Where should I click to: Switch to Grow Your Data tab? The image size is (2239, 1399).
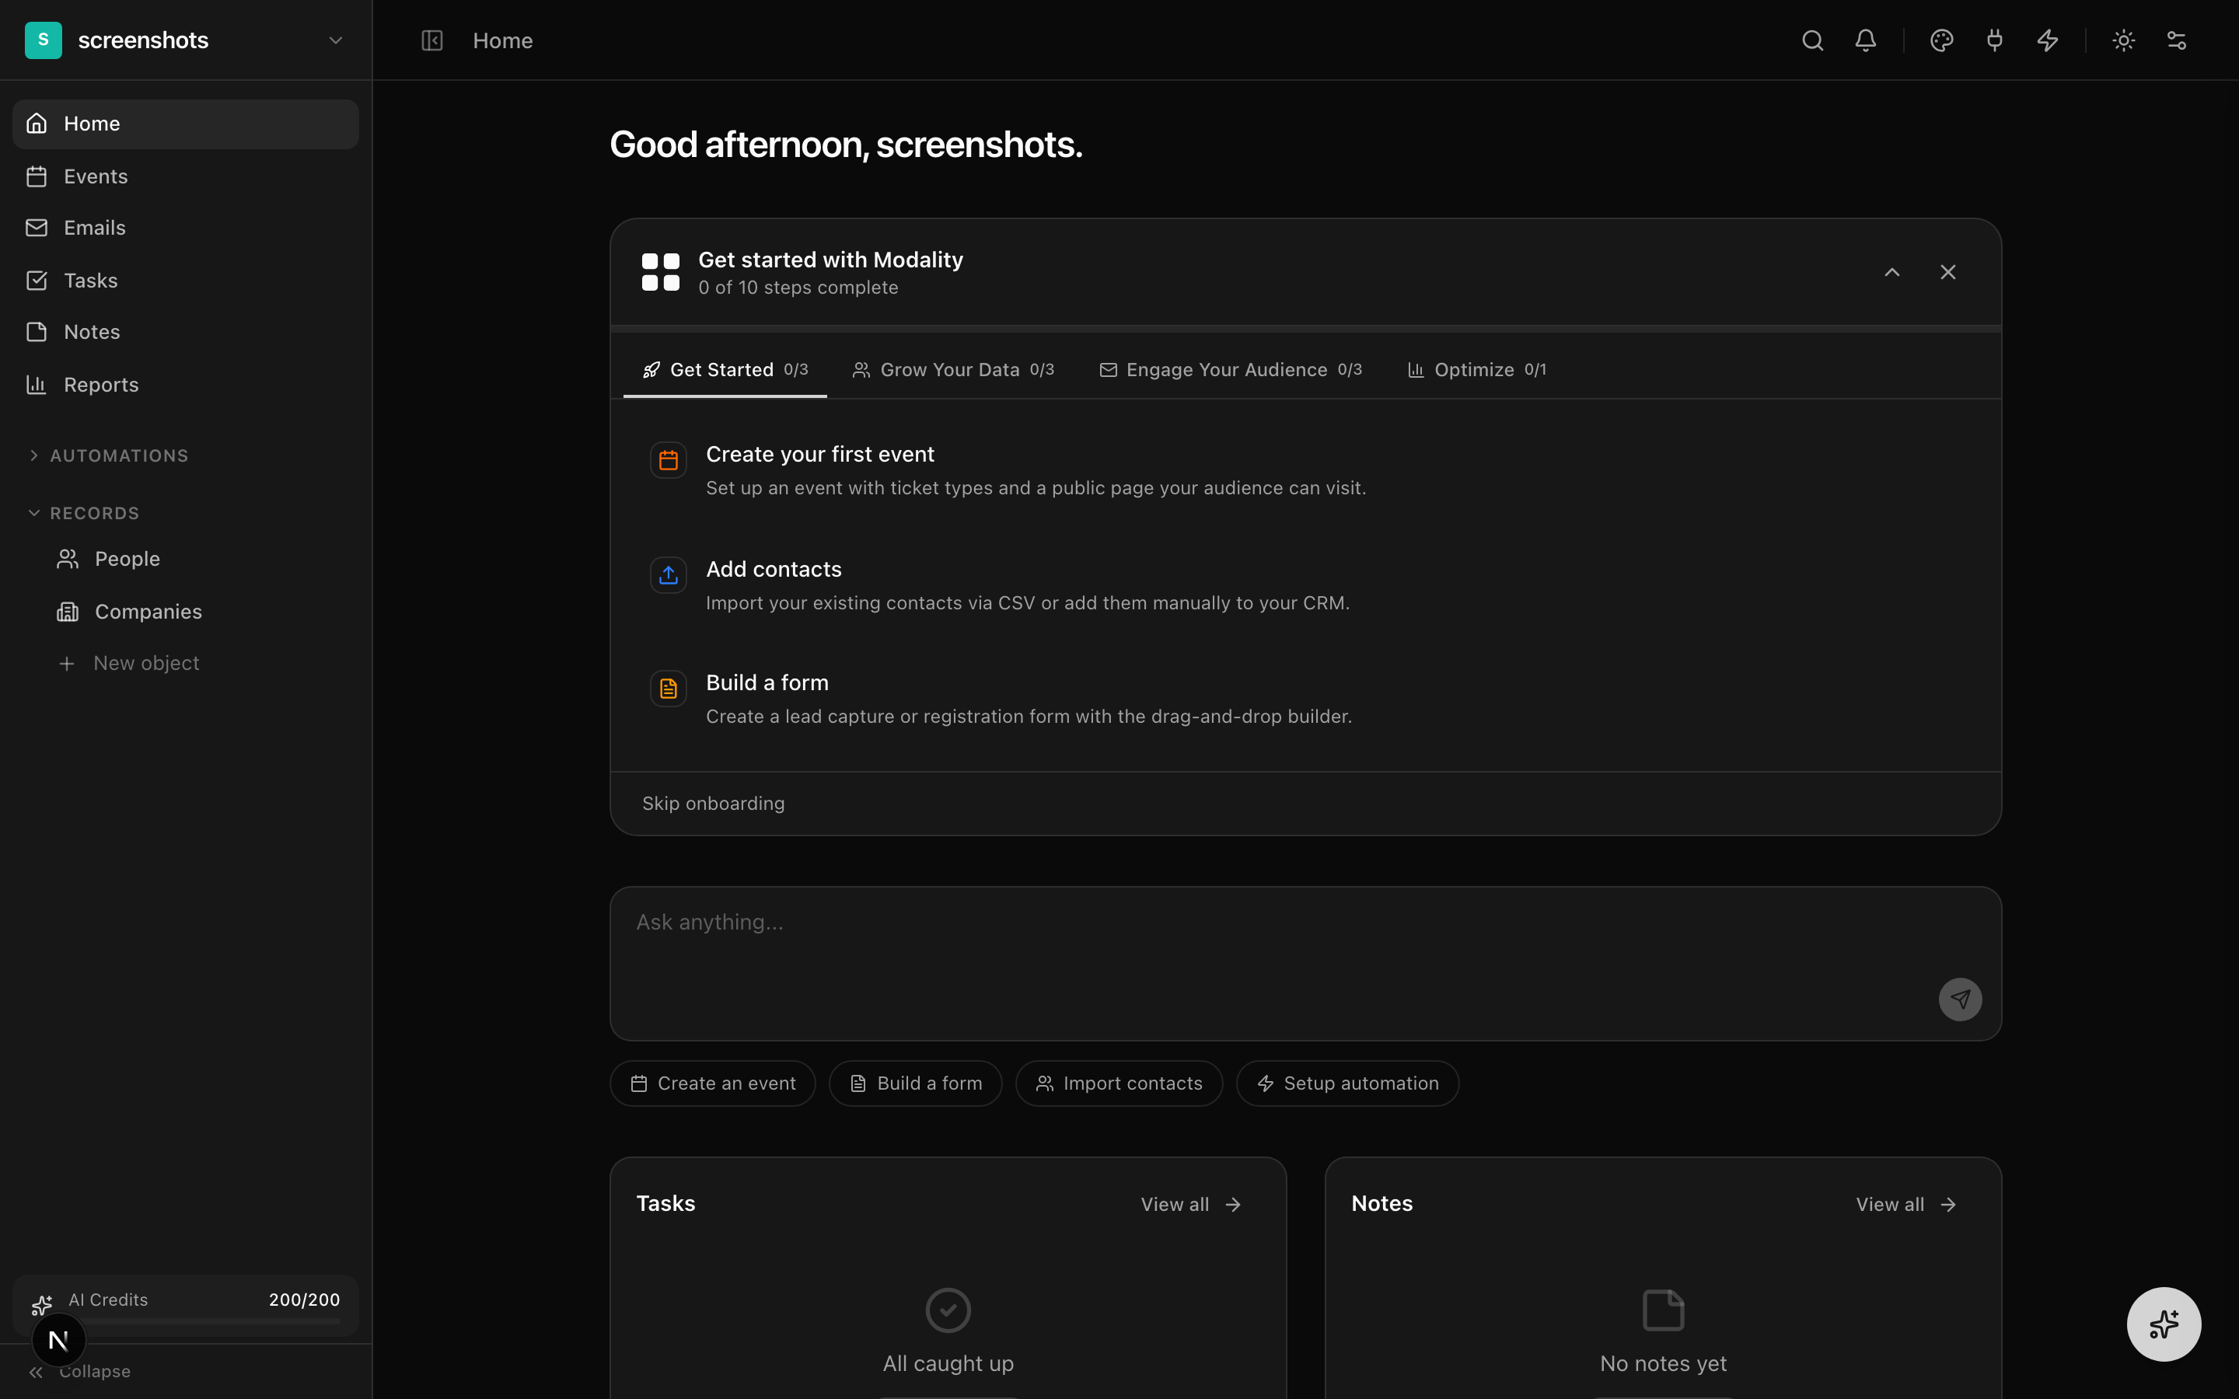(x=952, y=370)
